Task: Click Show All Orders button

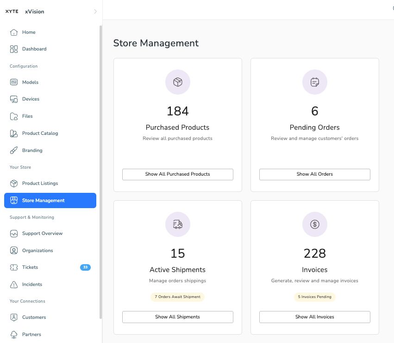Action: pos(314,174)
